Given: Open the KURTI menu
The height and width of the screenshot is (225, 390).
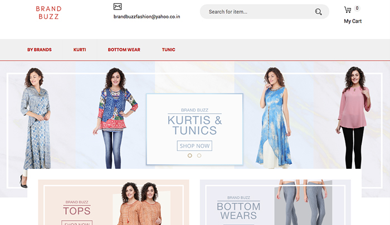Looking at the screenshot, I should [80, 49].
